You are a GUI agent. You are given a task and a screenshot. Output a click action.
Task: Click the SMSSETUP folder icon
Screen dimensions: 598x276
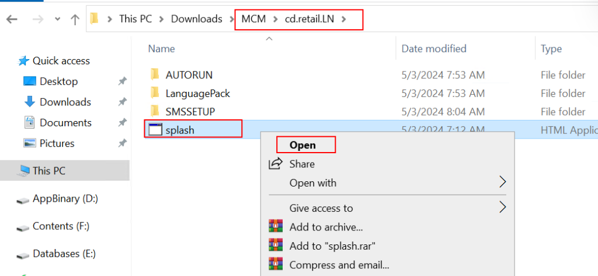coord(155,111)
